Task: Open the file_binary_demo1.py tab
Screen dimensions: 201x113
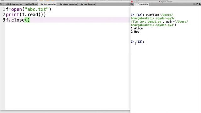Action: click(x=68, y=4)
